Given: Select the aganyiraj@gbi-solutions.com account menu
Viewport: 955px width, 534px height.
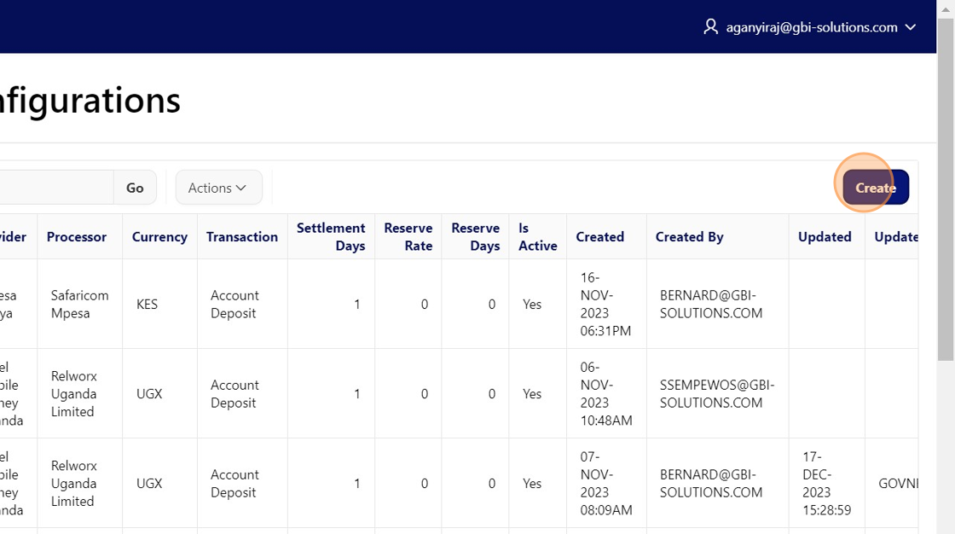Looking at the screenshot, I should pos(811,27).
